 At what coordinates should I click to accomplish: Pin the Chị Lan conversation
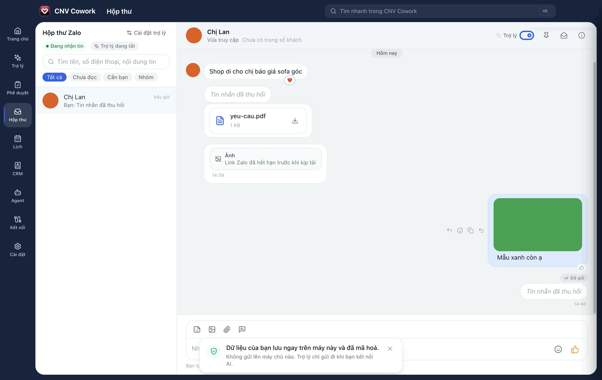(x=546, y=35)
